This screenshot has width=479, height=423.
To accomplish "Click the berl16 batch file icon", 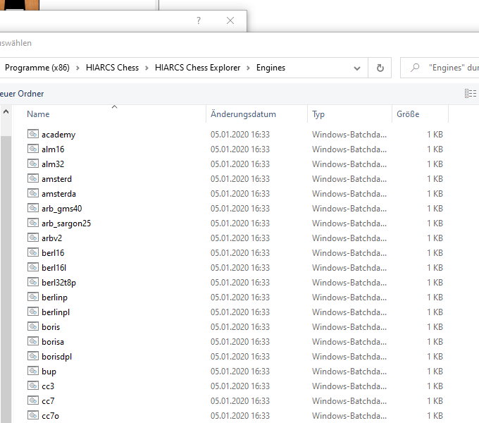I will 33,252.
